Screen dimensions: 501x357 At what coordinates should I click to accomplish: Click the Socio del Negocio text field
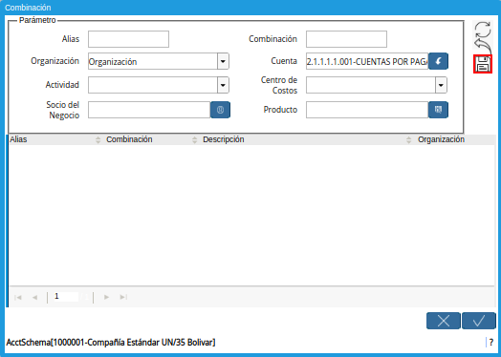[149, 110]
